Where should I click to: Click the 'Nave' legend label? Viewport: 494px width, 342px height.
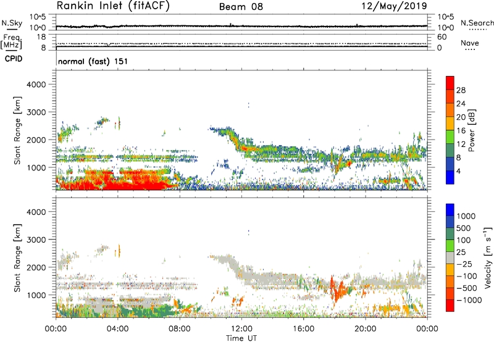pos(470,43)
